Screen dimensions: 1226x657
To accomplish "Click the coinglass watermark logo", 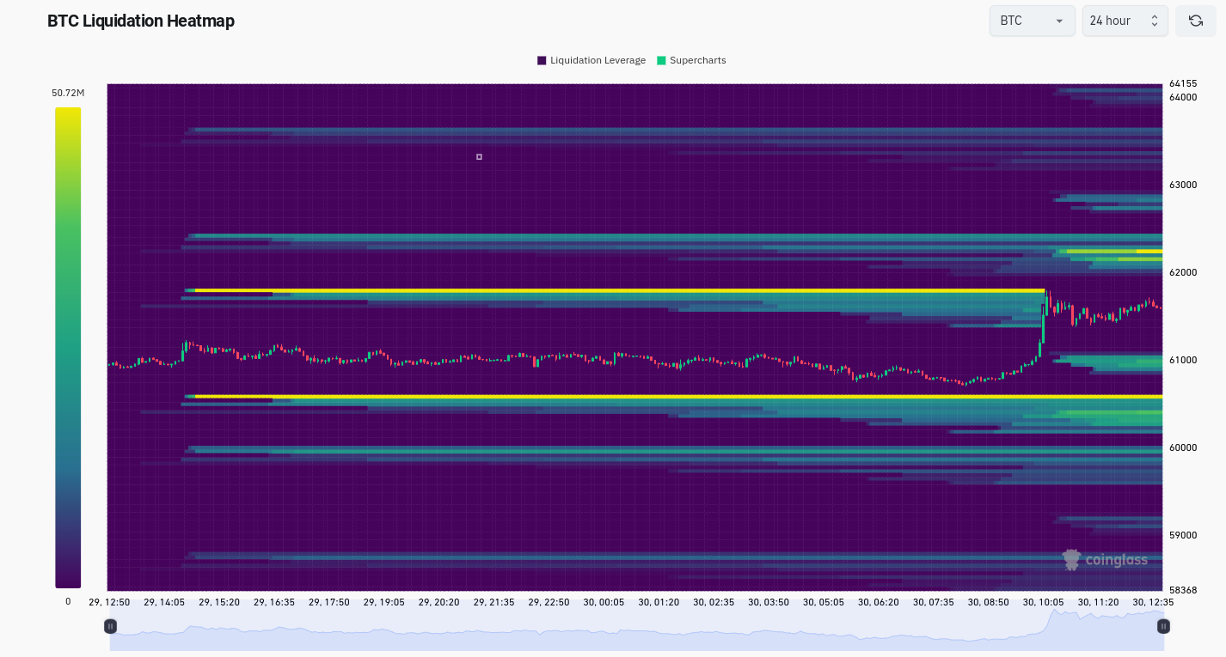I will [1105, 560].
